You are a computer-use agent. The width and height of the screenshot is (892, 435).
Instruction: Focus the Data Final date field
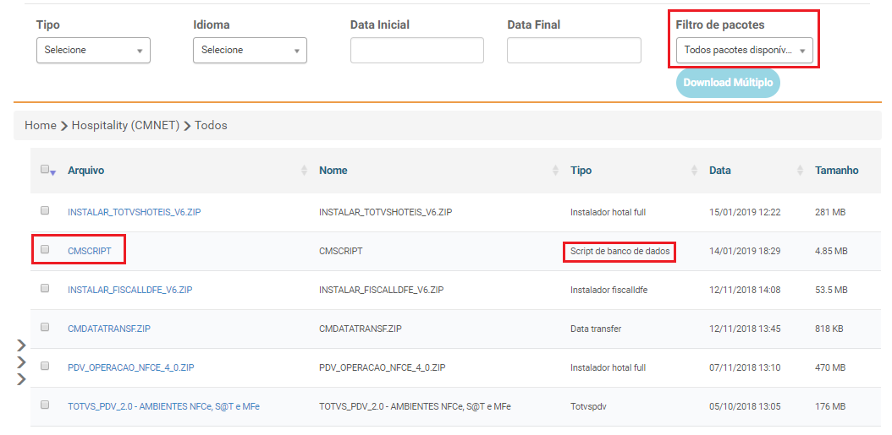[574, 50]
